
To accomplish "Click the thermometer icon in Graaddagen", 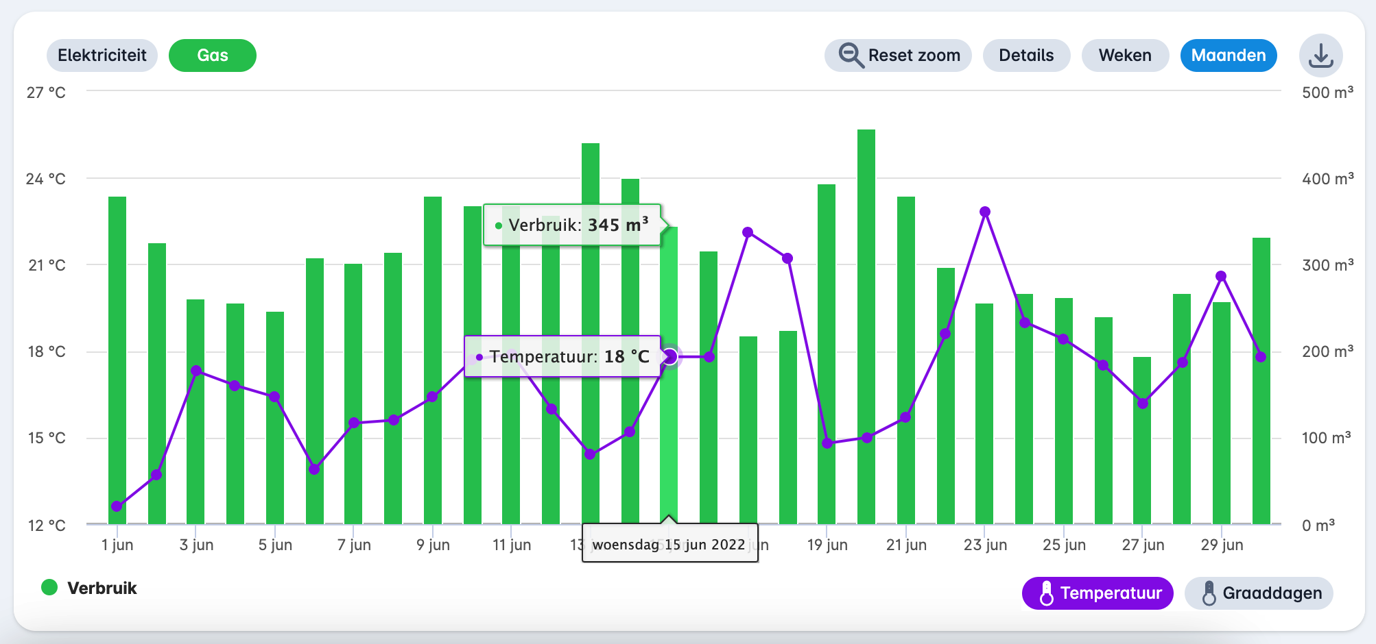I will [x=1209, y=593].
